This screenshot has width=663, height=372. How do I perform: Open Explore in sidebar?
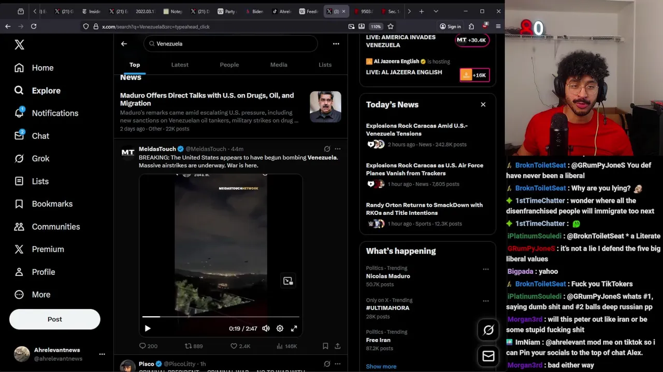click(x=37, y=90)
